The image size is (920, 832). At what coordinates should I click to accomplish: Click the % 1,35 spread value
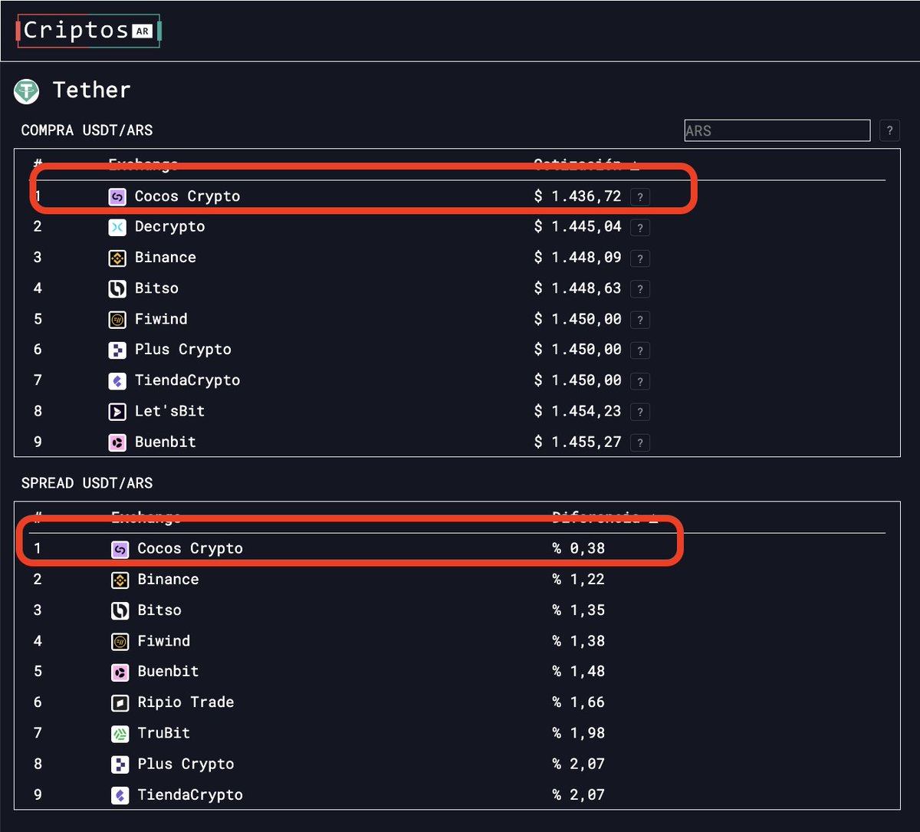click(x=579, y=610)
